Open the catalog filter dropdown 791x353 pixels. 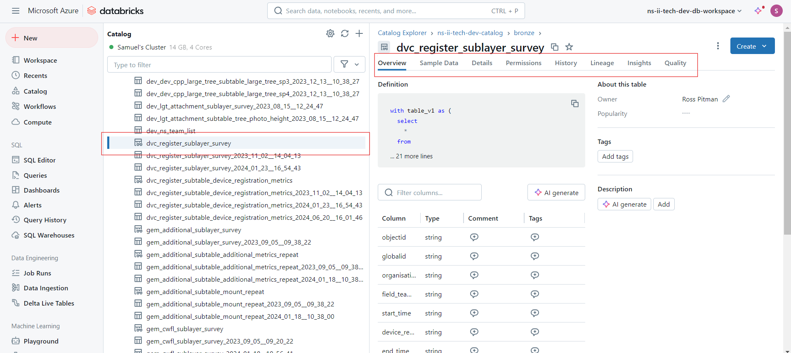pyautogui.click(x=349, y=64)
